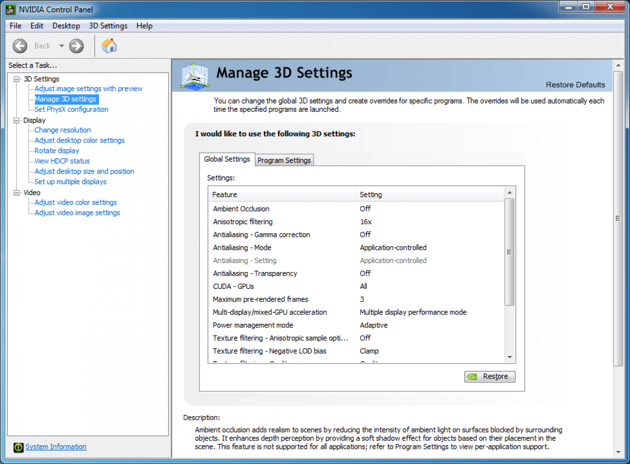Click the System Information link

pos(56,447)
